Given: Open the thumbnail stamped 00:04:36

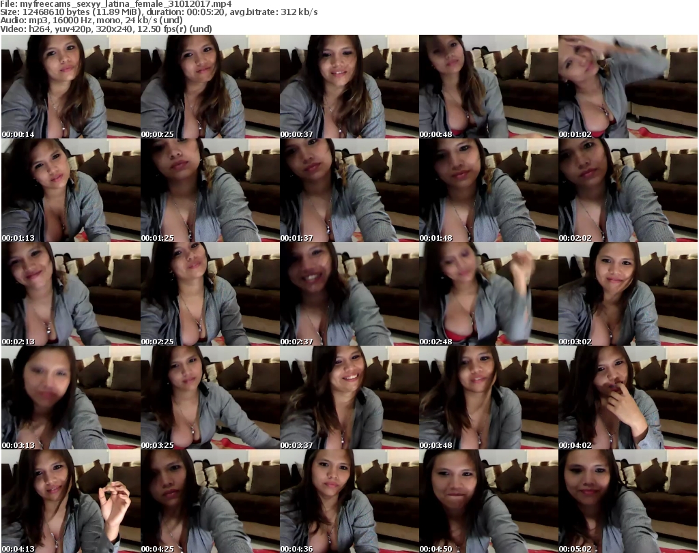Looking at the screenshot, I should coord(349,501).
